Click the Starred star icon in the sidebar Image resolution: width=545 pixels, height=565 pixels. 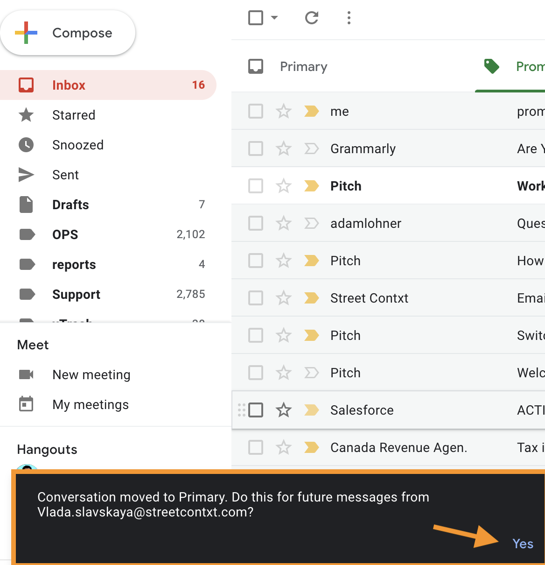point(26,115)
